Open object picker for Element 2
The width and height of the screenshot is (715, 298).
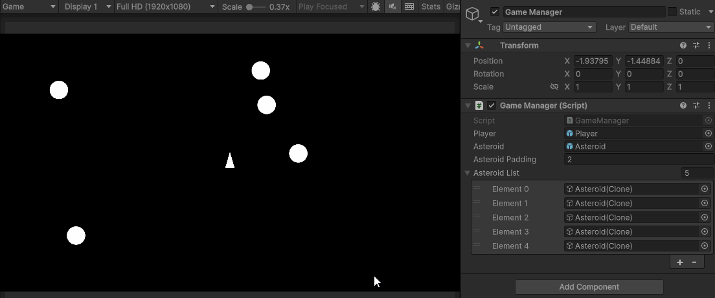pyautogui.click(x=705, y=217)
